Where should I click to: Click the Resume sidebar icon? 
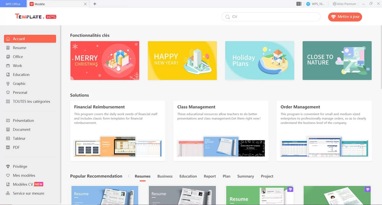point(8,48)
